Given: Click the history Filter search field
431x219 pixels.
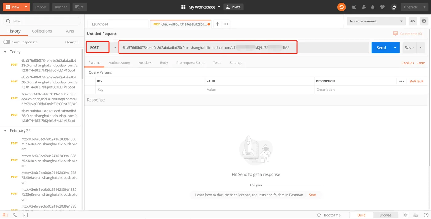Looking at the screenshot, I should pyautogui.click(x=42, y=21).
